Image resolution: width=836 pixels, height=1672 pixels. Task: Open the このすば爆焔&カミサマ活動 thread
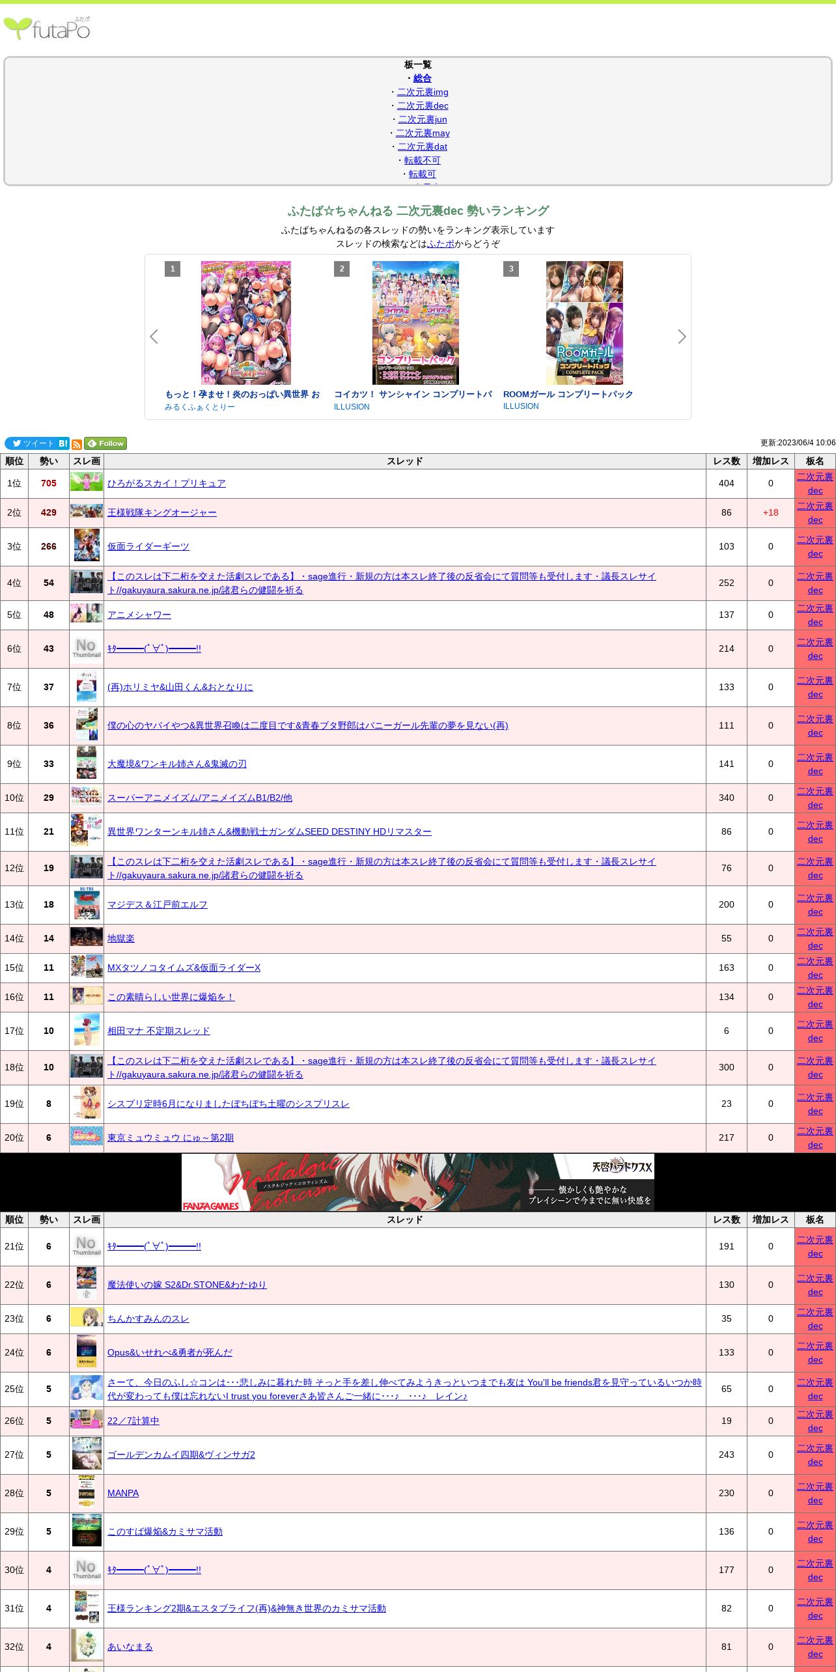(165, 1531)
